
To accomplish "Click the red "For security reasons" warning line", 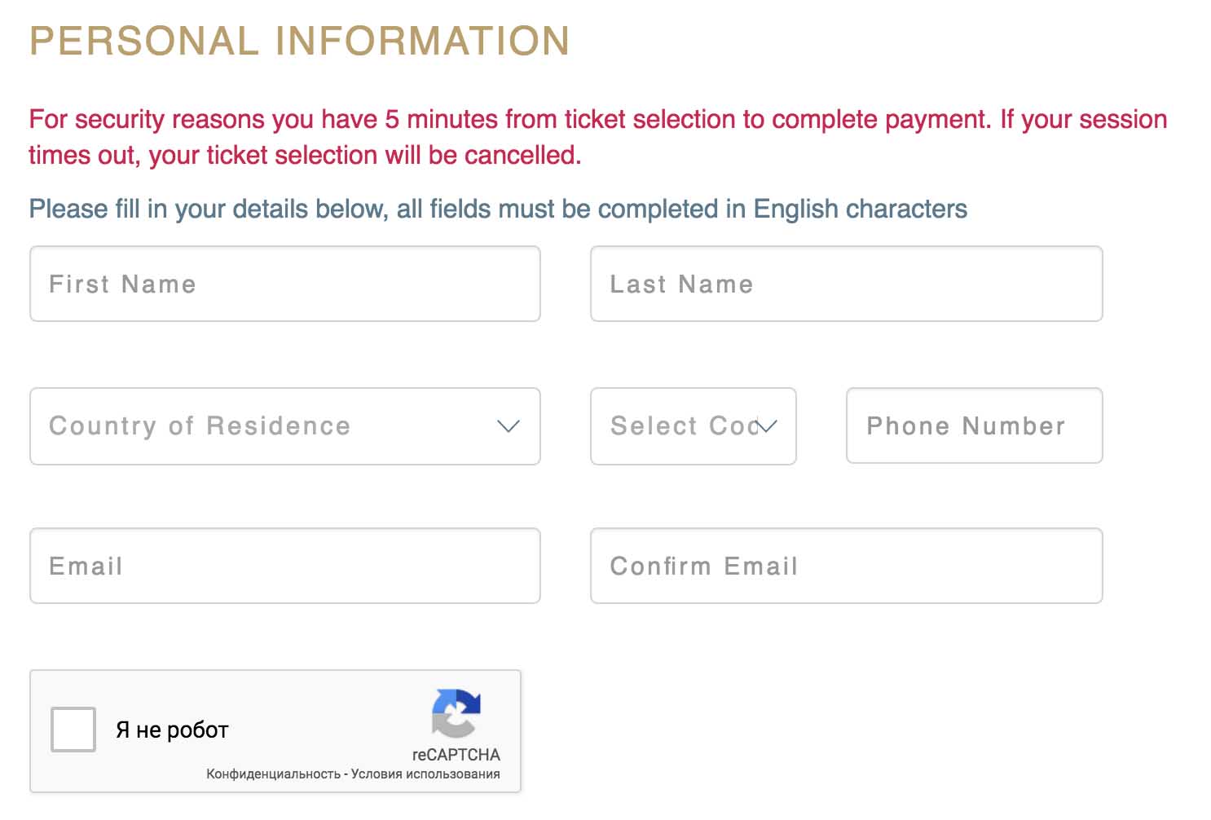I will pyautogui.click(x=597, y=120).
